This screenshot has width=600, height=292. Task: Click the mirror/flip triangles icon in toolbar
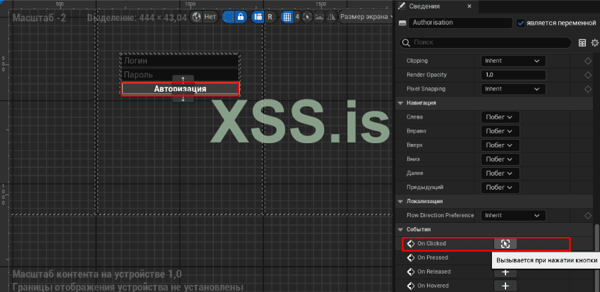point(331,17)
